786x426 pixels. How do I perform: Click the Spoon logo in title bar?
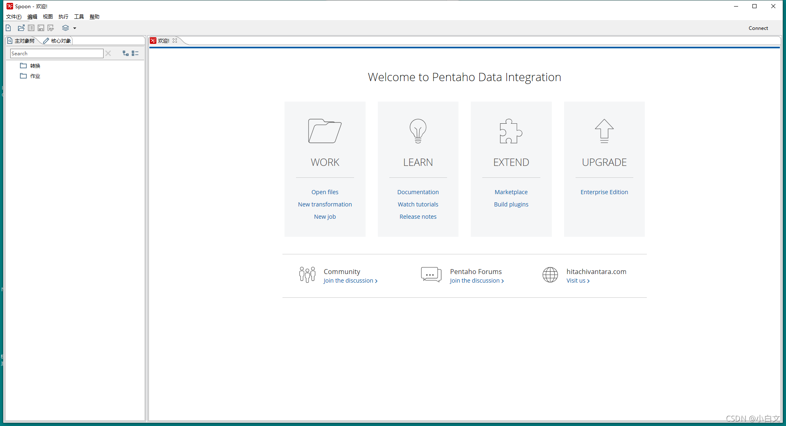click(x=10, y=6)
